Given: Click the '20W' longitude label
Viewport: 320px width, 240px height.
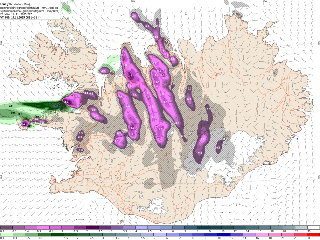Looking at the screenshot, I should tap(133, 1).
